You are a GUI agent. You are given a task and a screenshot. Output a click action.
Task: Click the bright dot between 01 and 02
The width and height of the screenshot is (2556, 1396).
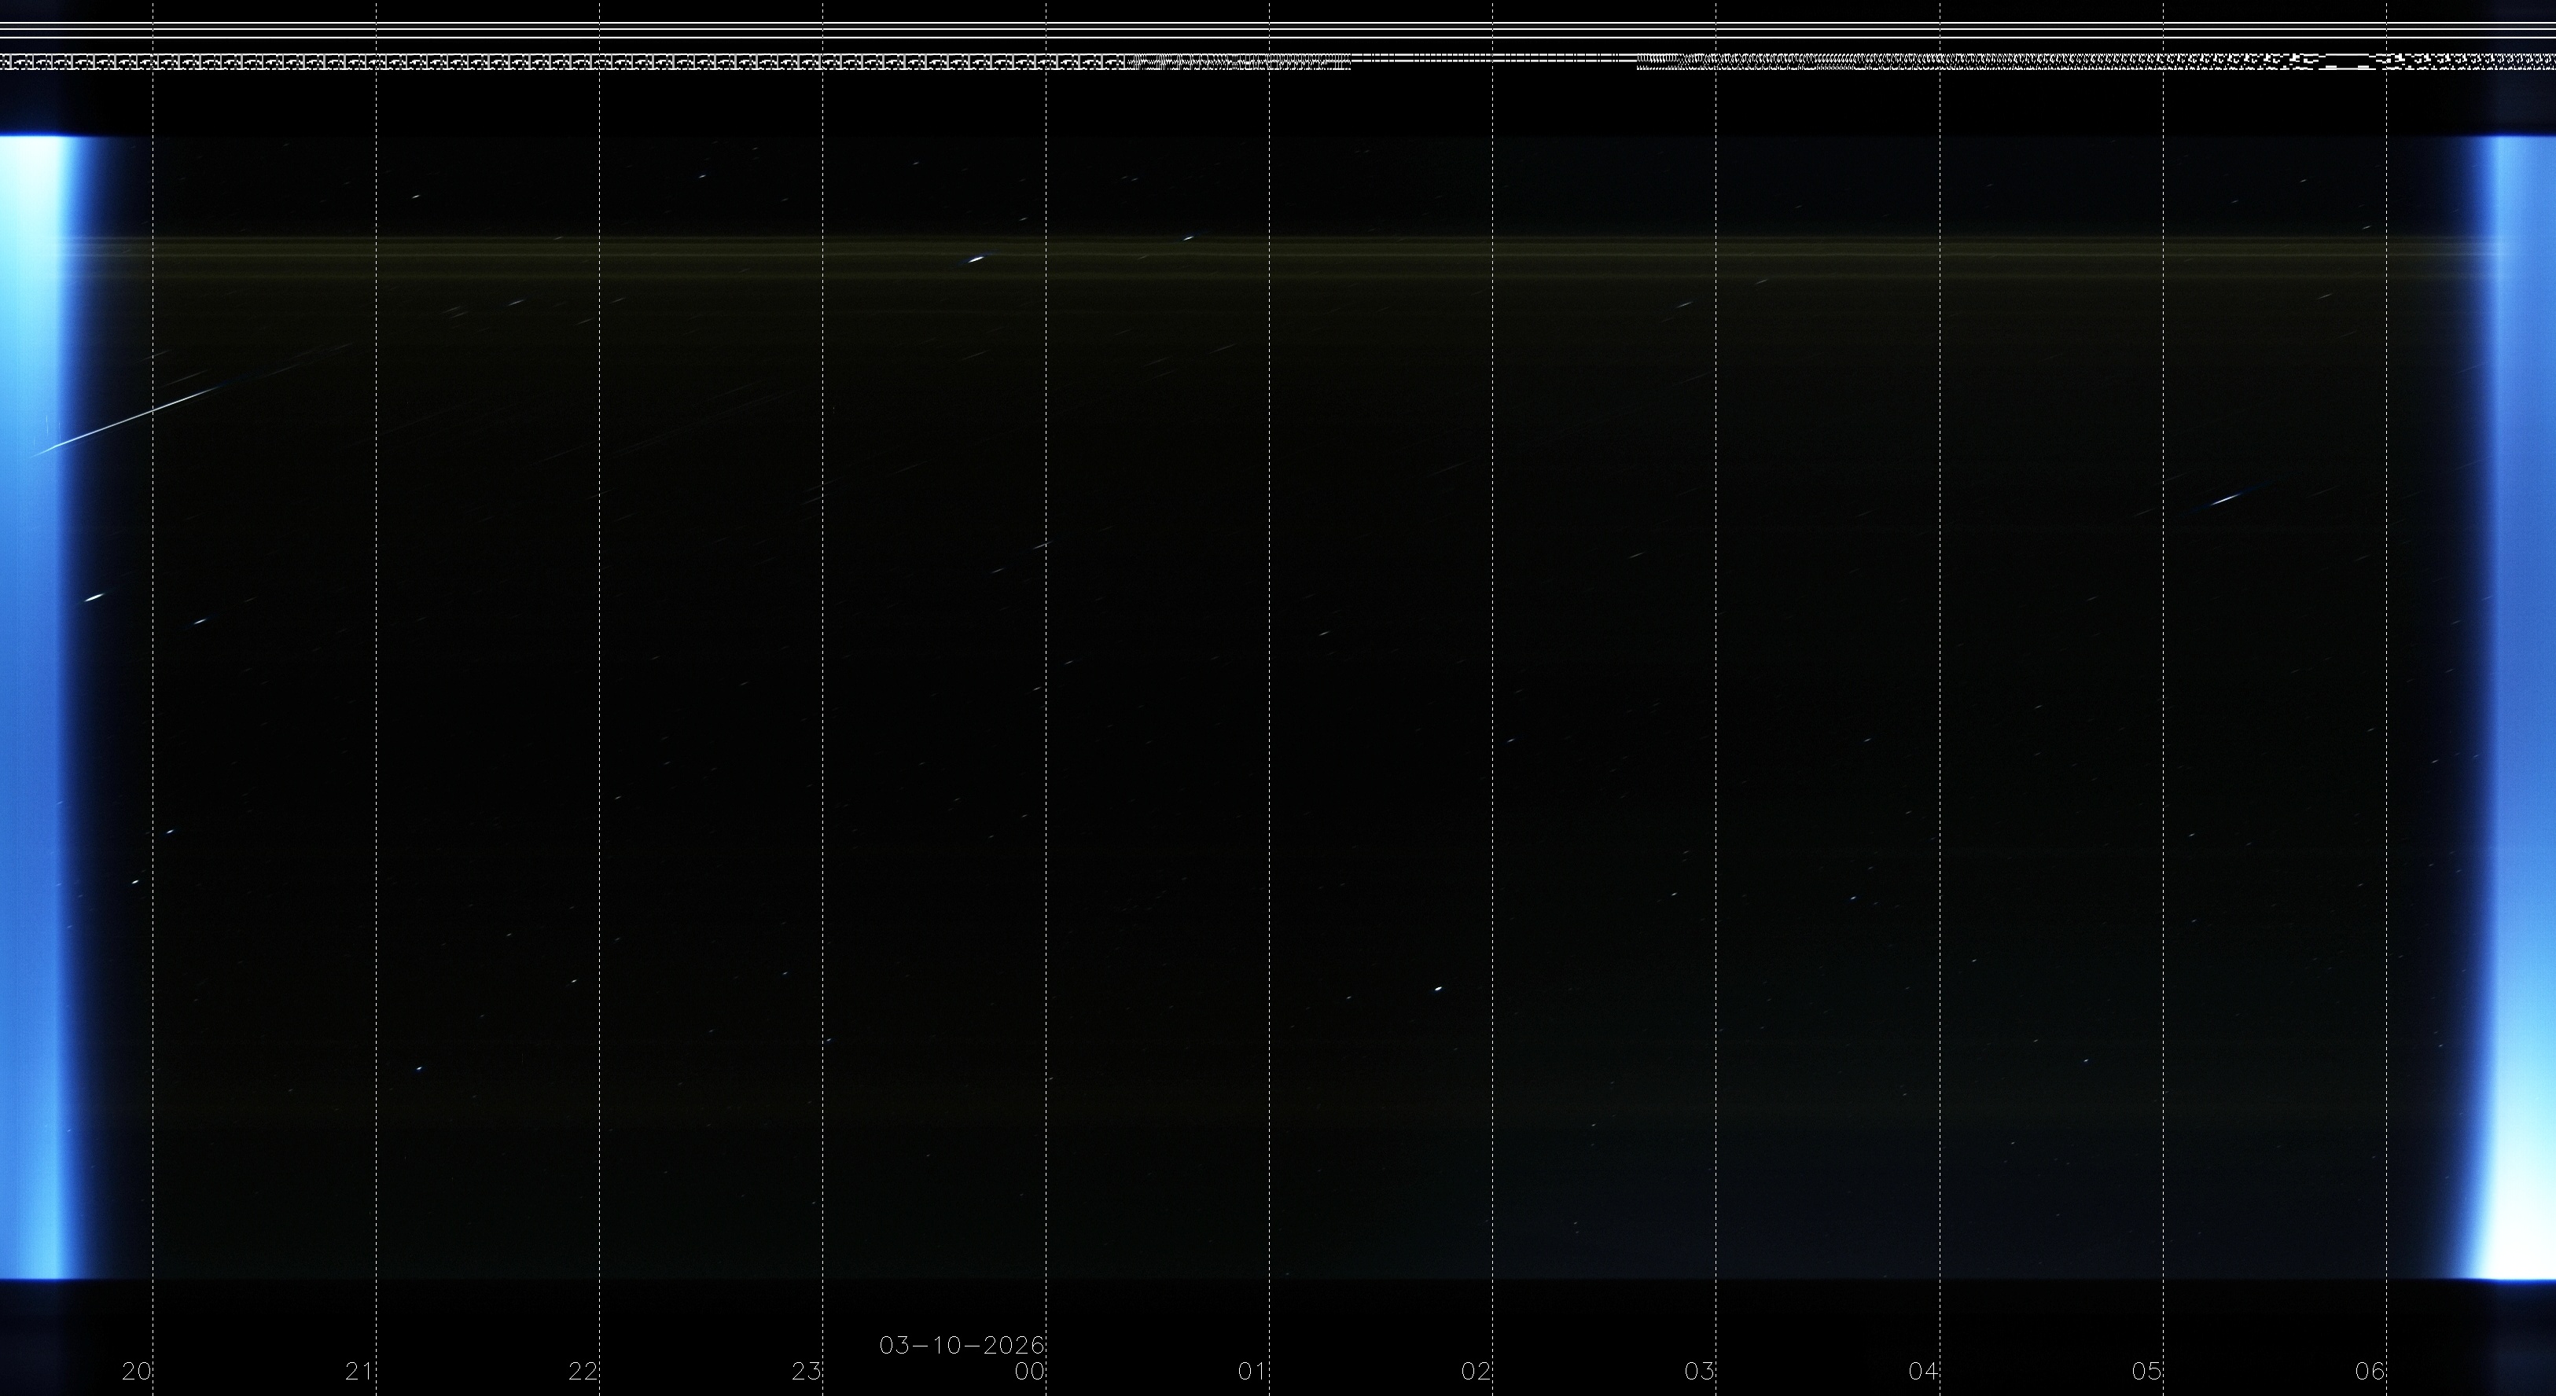(1438, 988)
